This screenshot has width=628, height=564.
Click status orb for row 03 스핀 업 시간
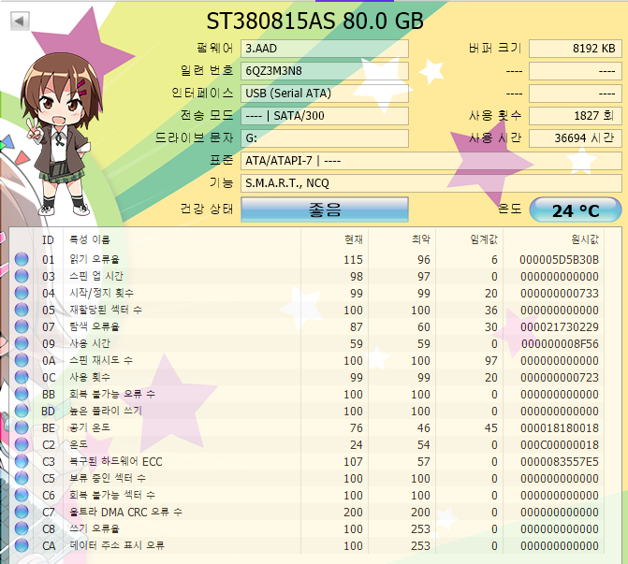pos(22,276)
